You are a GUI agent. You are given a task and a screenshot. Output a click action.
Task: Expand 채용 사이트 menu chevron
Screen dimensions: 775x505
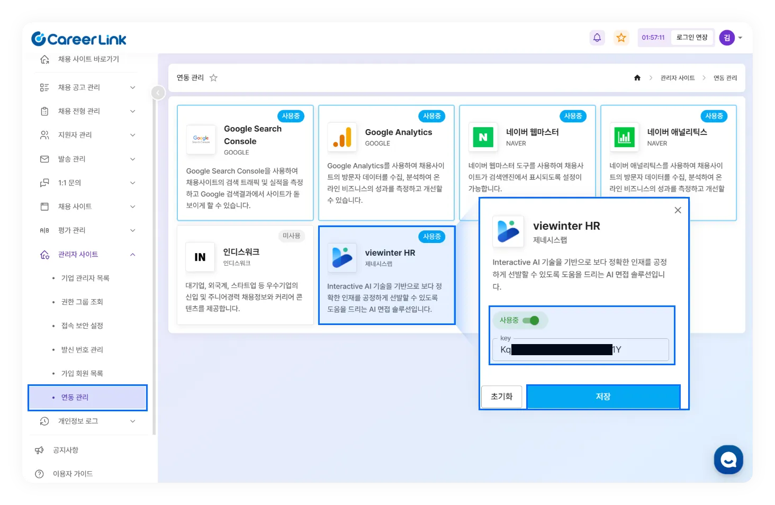click(133, 206)
